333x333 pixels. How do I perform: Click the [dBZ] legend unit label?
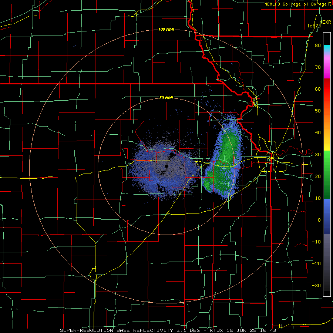tap(314, 26)
